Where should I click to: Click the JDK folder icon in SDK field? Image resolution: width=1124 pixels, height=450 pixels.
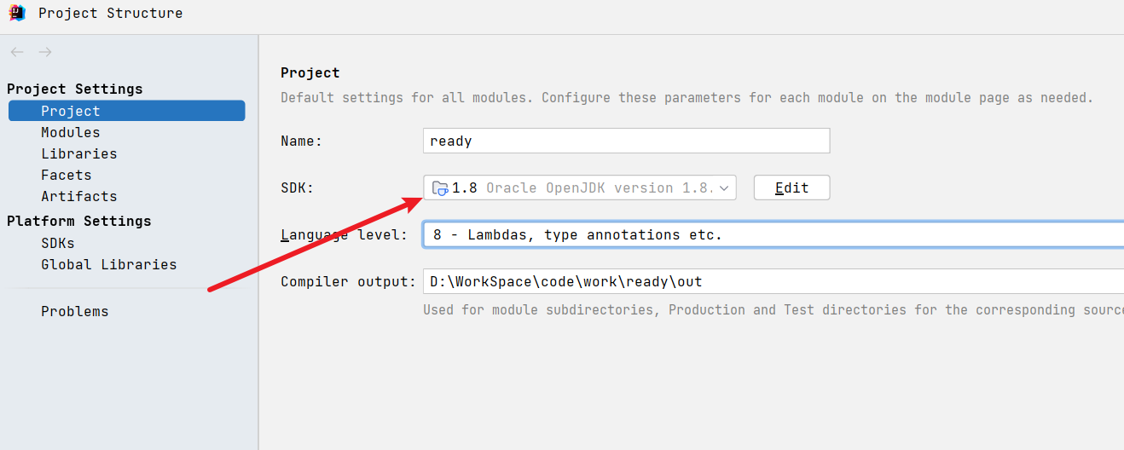pos(440,188)
